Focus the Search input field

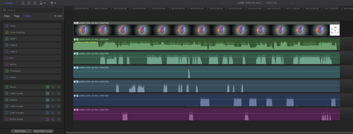coord(32,10)
